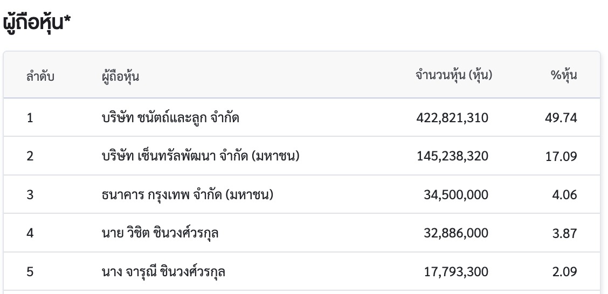Image resolution: width=608 pixels, height=294 pixels.
Task: Select shareholder บริษัท เซ็นทรัลพัฒนา จำกัด (มหาชน)
Action: (201, 156)
